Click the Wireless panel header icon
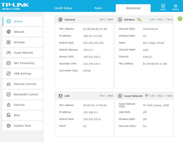Screen dimensions: 183x142 tap(120, 19)
